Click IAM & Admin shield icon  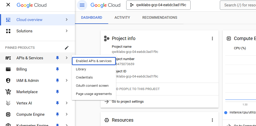click(8, 81)
